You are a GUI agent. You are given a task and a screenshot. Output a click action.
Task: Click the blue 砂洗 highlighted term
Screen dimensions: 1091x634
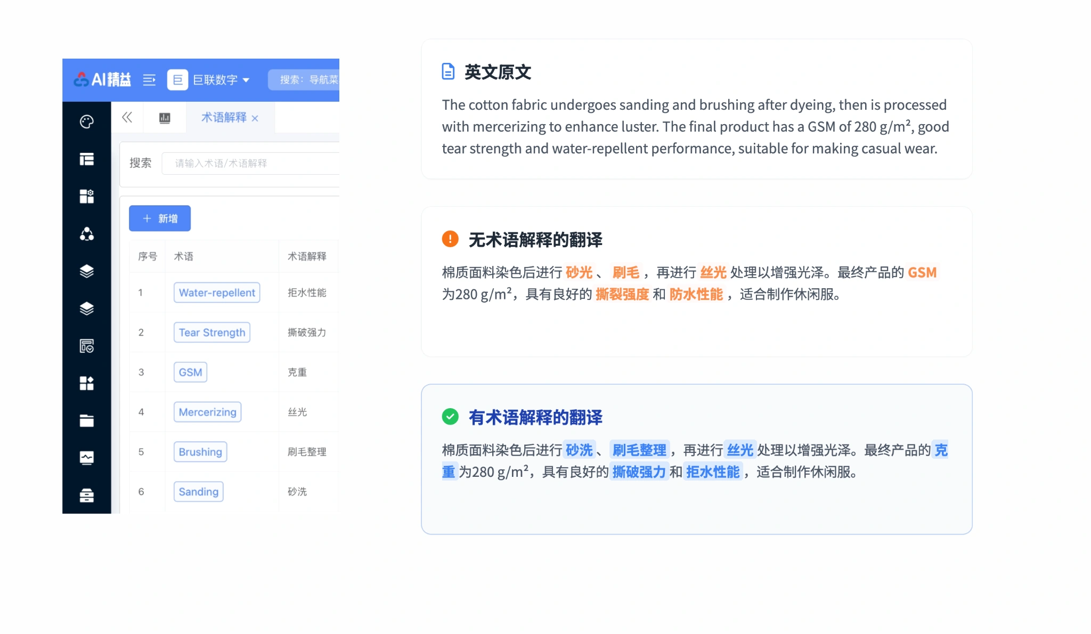click(579, 450)
